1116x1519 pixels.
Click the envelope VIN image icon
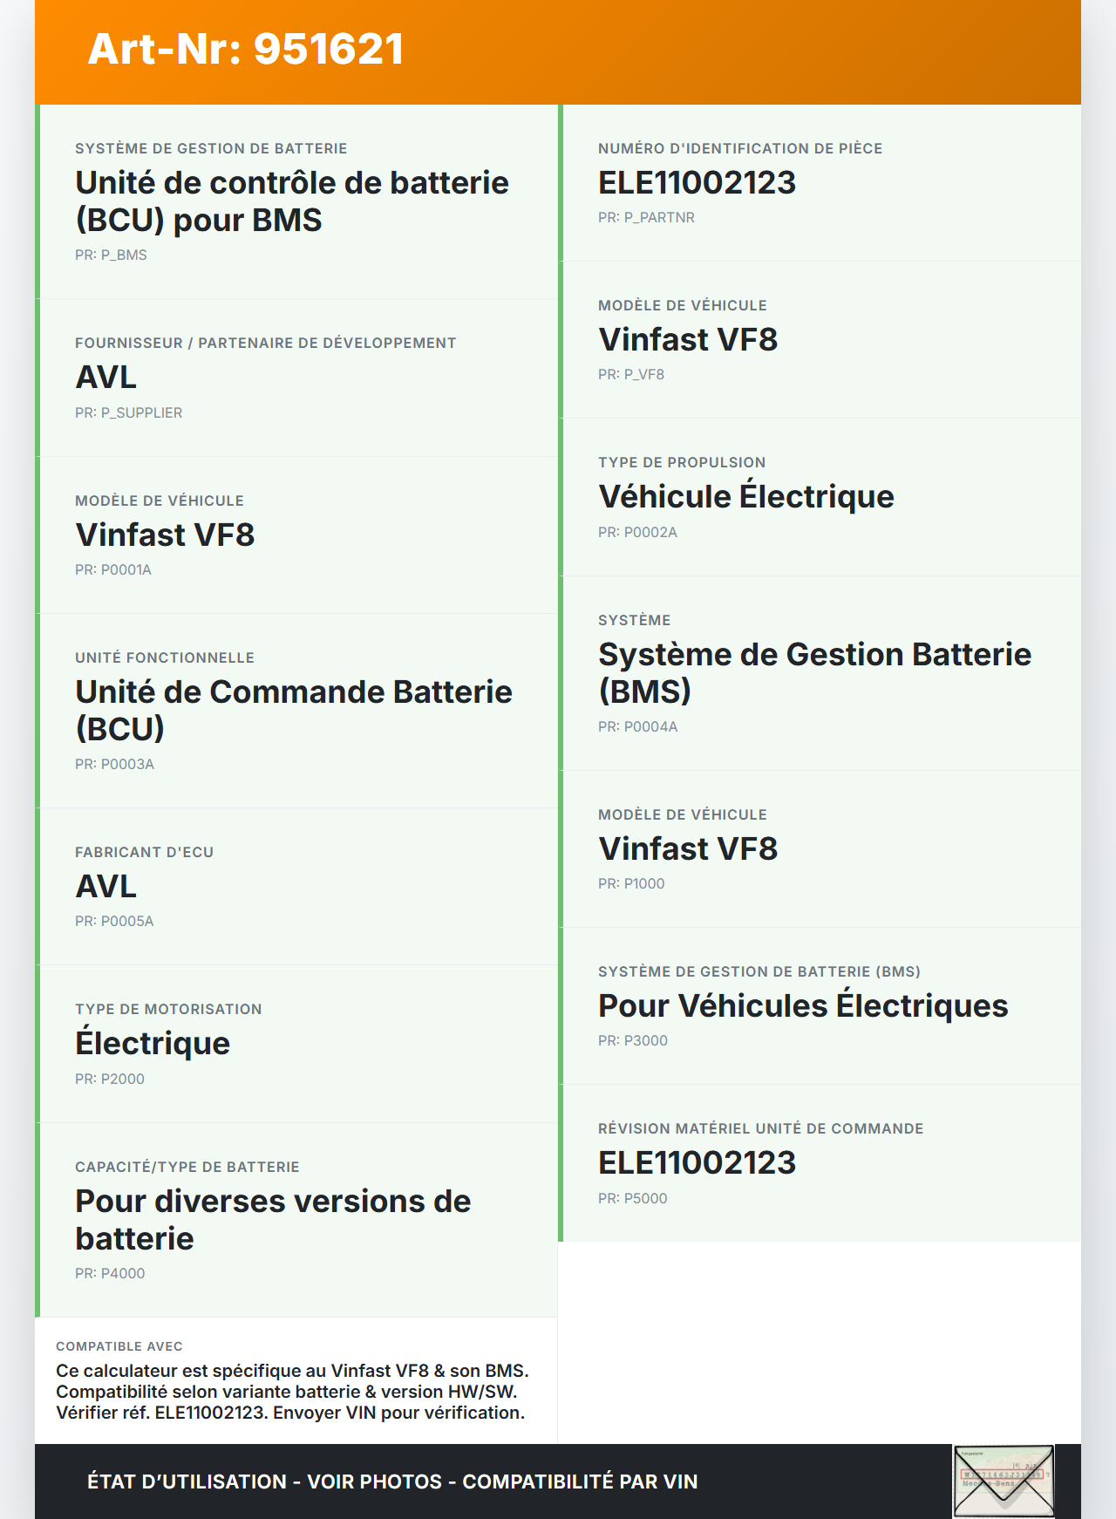click(x=1004, y=1482)
